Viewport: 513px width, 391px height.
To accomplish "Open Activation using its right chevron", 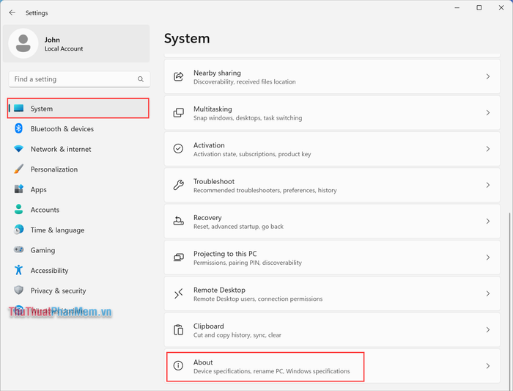I will point(488,149).
